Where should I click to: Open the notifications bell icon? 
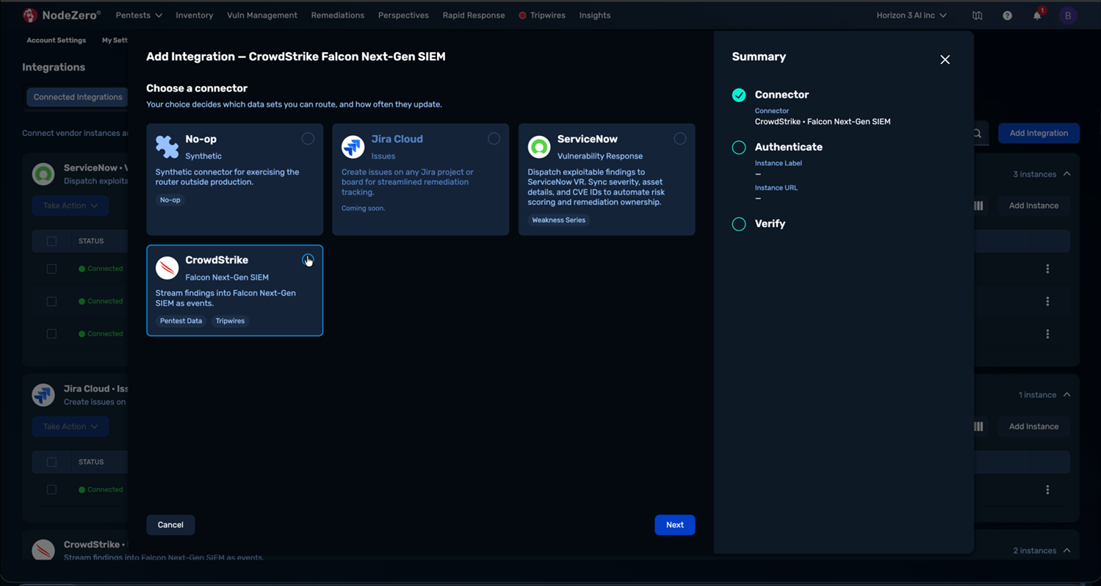1037,15
